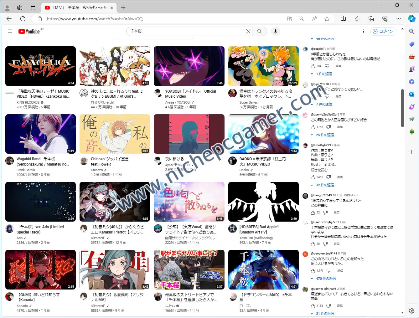Open the Copilot sidebar
The height and width of the screenshot is (318, 419).
(x=412, y=19)
